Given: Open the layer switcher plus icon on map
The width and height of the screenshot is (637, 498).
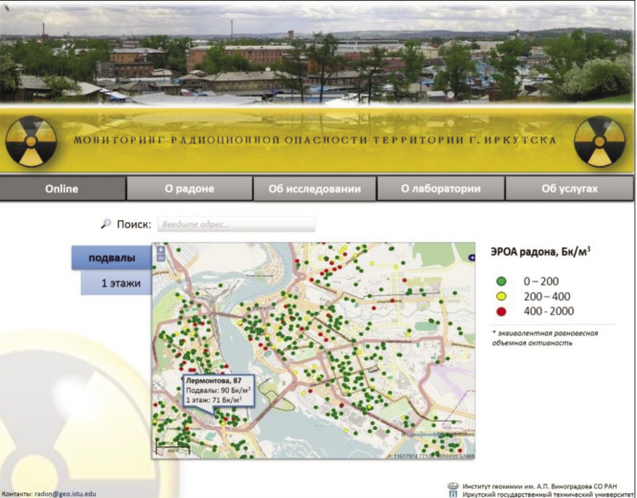Looking at the screenshot, I should [x=471, y=257].
